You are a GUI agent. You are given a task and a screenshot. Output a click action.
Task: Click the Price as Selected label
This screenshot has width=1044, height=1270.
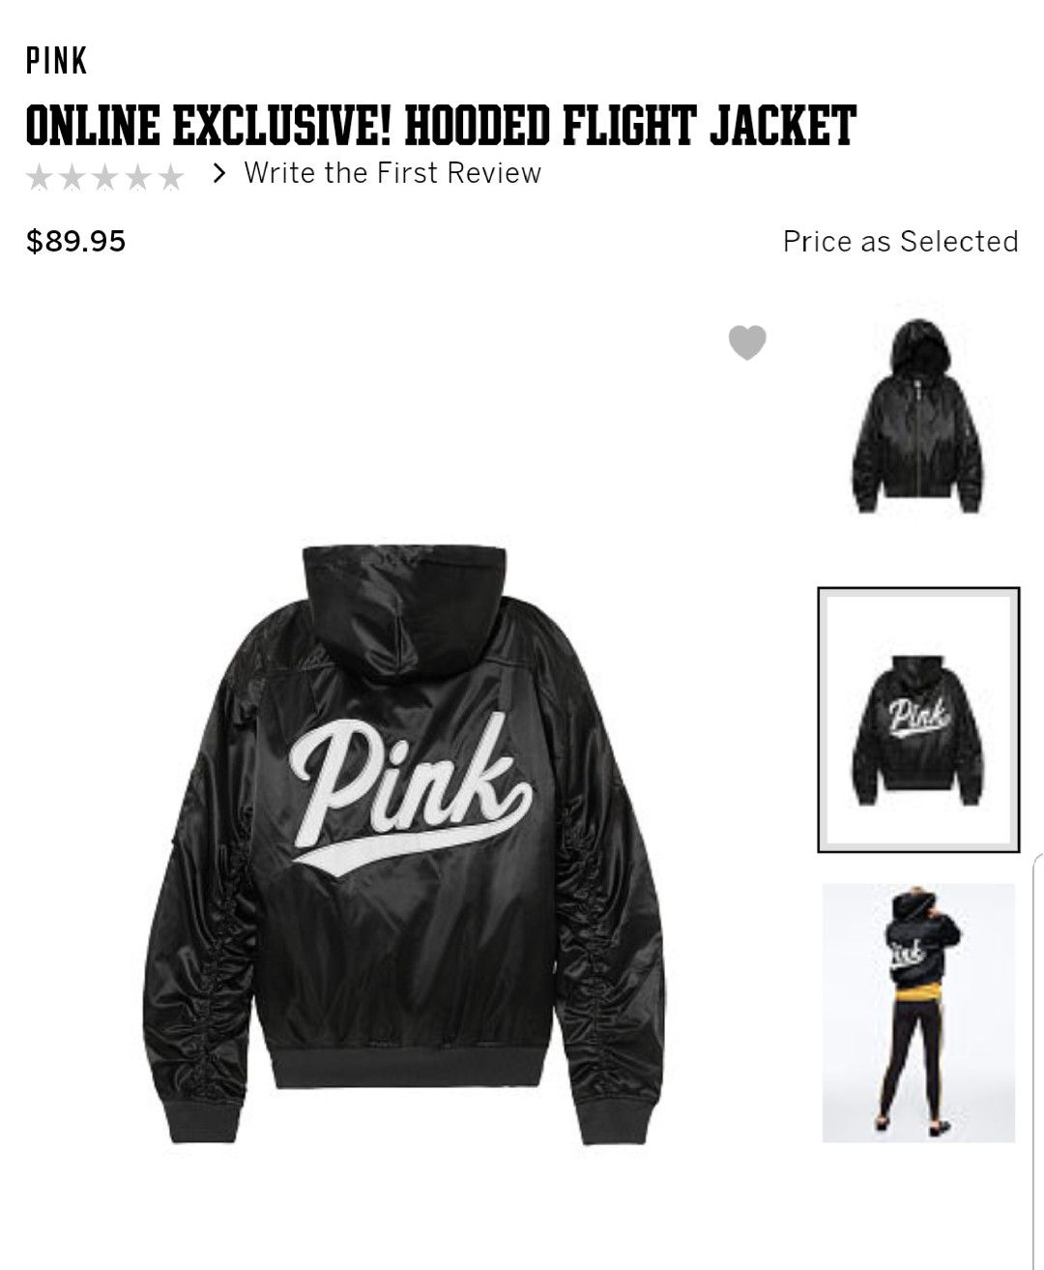point(901,241)
